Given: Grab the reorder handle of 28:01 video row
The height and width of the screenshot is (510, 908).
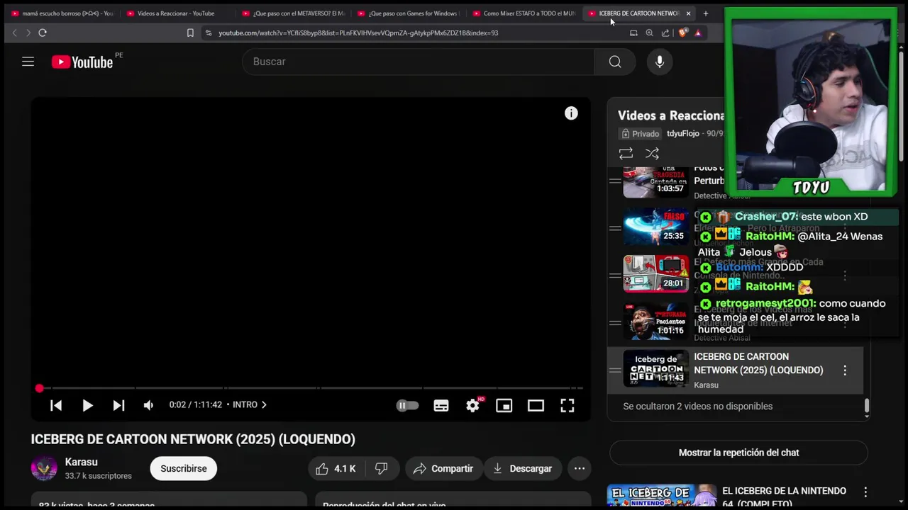Looking at the screenshot, I should pyautogui.click(x=615, y=275).
